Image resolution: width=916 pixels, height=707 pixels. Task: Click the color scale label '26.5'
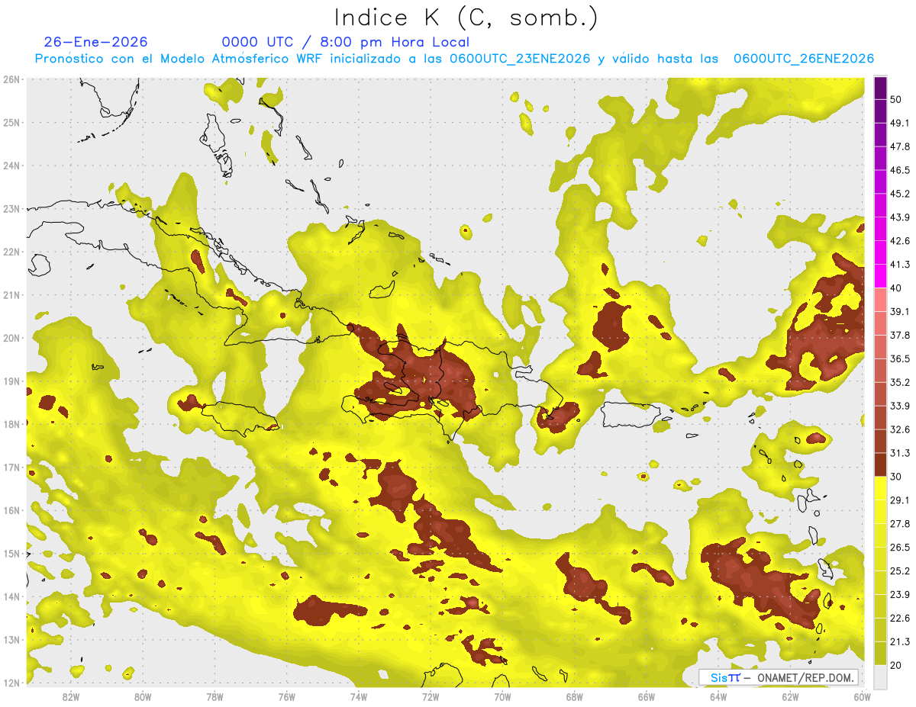pyautogui.click(x=899, y=547)
